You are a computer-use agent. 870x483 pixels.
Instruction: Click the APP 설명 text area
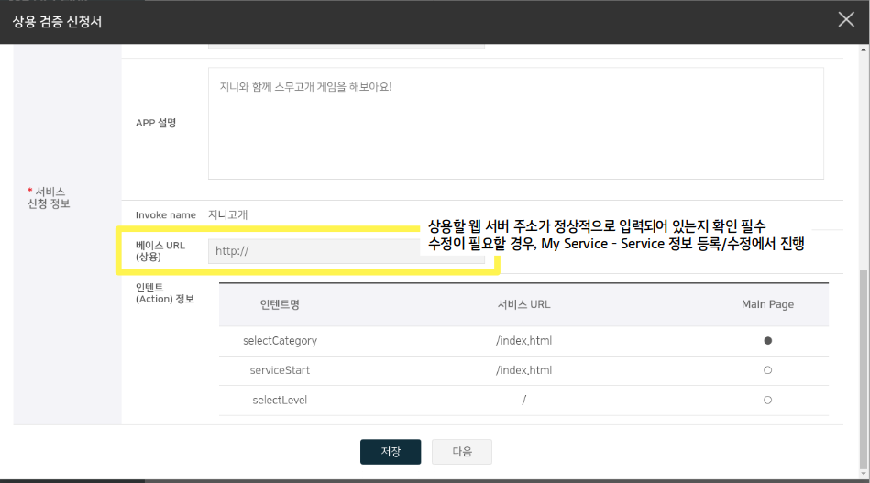point(516,123)
